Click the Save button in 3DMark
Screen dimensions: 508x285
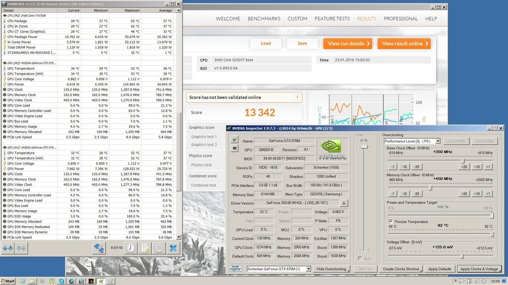point(302,44)
